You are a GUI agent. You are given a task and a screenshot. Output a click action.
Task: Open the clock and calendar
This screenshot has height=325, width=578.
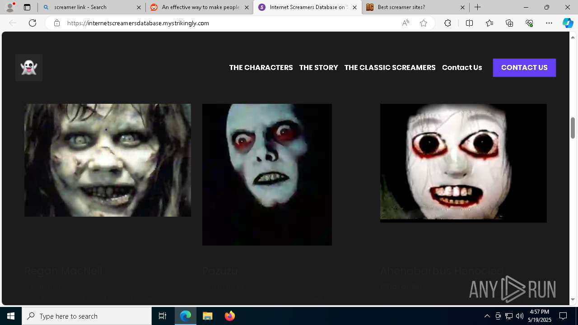click(x=540, y=316)
